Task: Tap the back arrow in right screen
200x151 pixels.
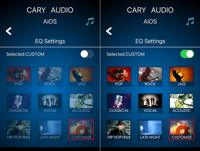Action: click(x=109, y=31)
